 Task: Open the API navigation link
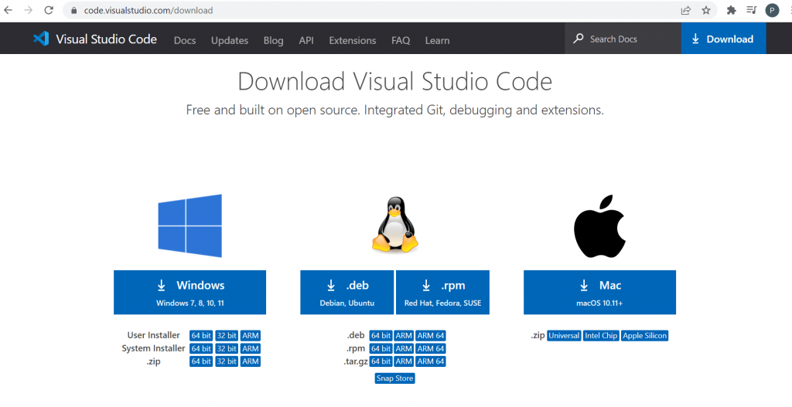click(x=306, y=40)
